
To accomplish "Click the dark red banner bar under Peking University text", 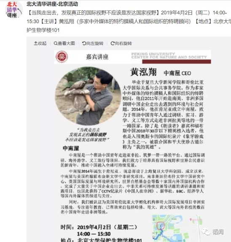I will coord(177,62).
